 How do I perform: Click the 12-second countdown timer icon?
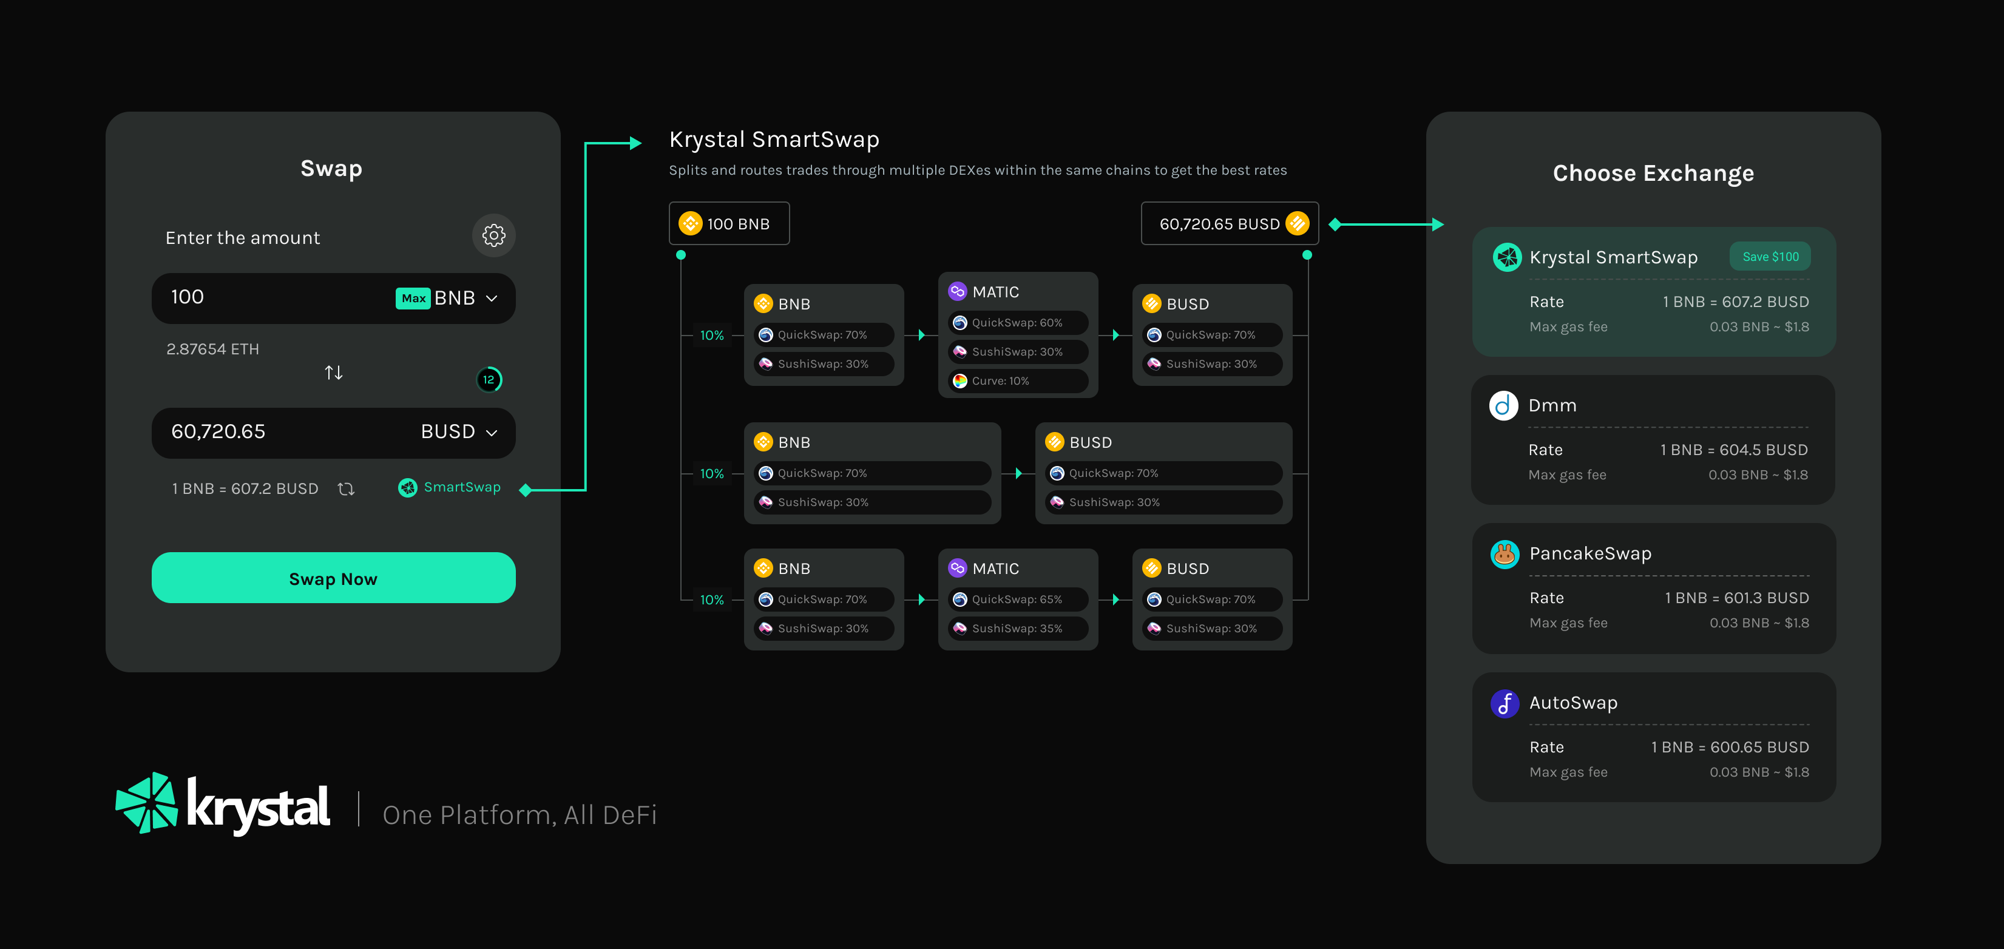[489, 380]
